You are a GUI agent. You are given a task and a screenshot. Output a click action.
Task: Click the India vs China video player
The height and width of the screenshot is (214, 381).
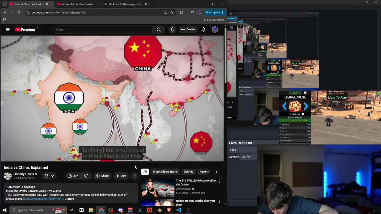112,98
